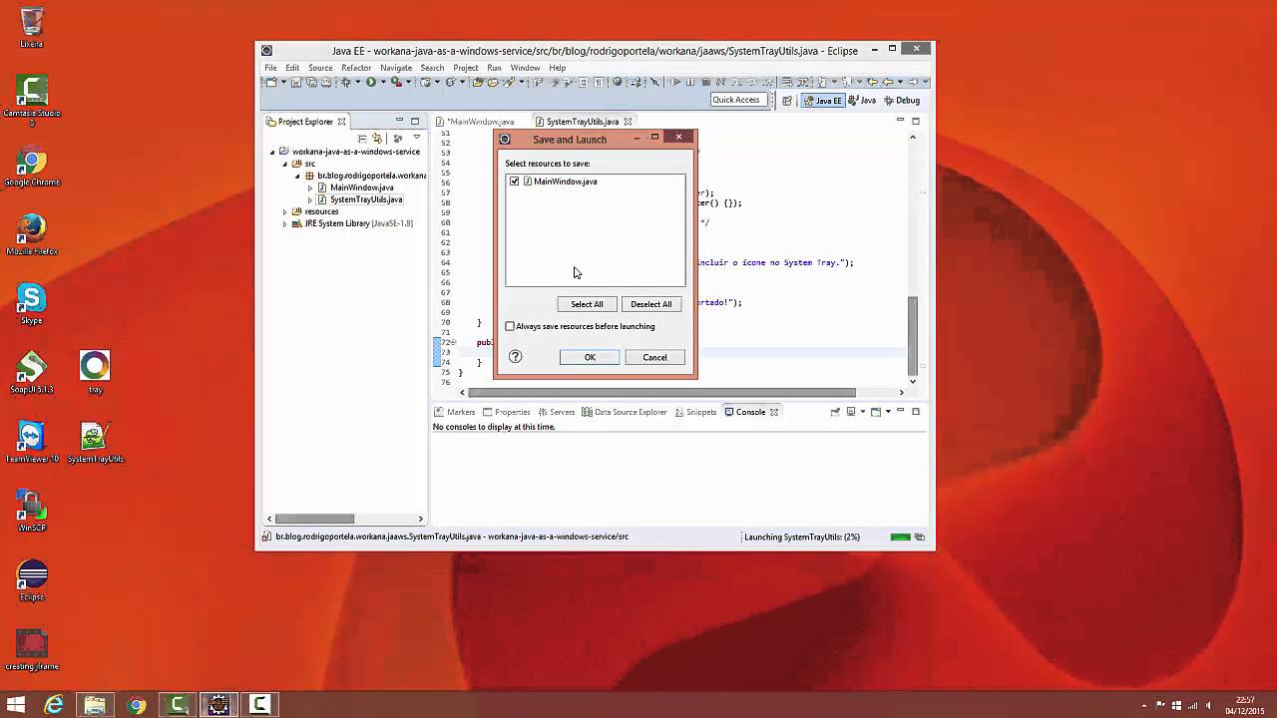This screenshot has height=718, width=1277.
Task: Launch the program with the Run toolbar icon
Action: 370,83
